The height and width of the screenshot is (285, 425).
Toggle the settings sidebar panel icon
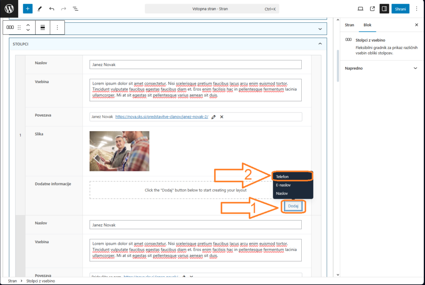384,9
